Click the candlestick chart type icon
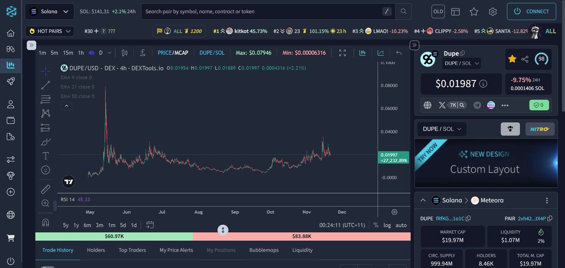The width and height of the screenshot is (565, 268). [x=124, y=53]
